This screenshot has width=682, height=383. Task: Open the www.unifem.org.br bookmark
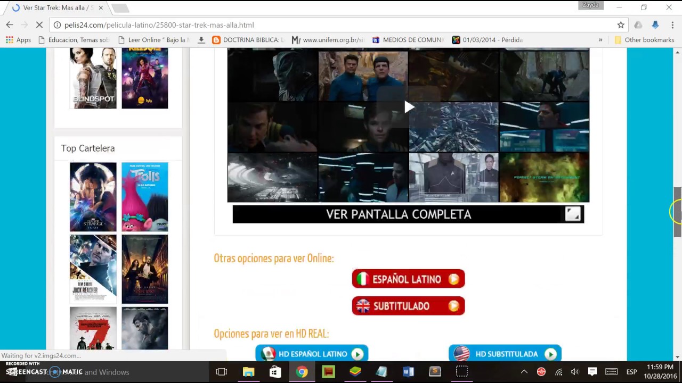tap(328, 40)
